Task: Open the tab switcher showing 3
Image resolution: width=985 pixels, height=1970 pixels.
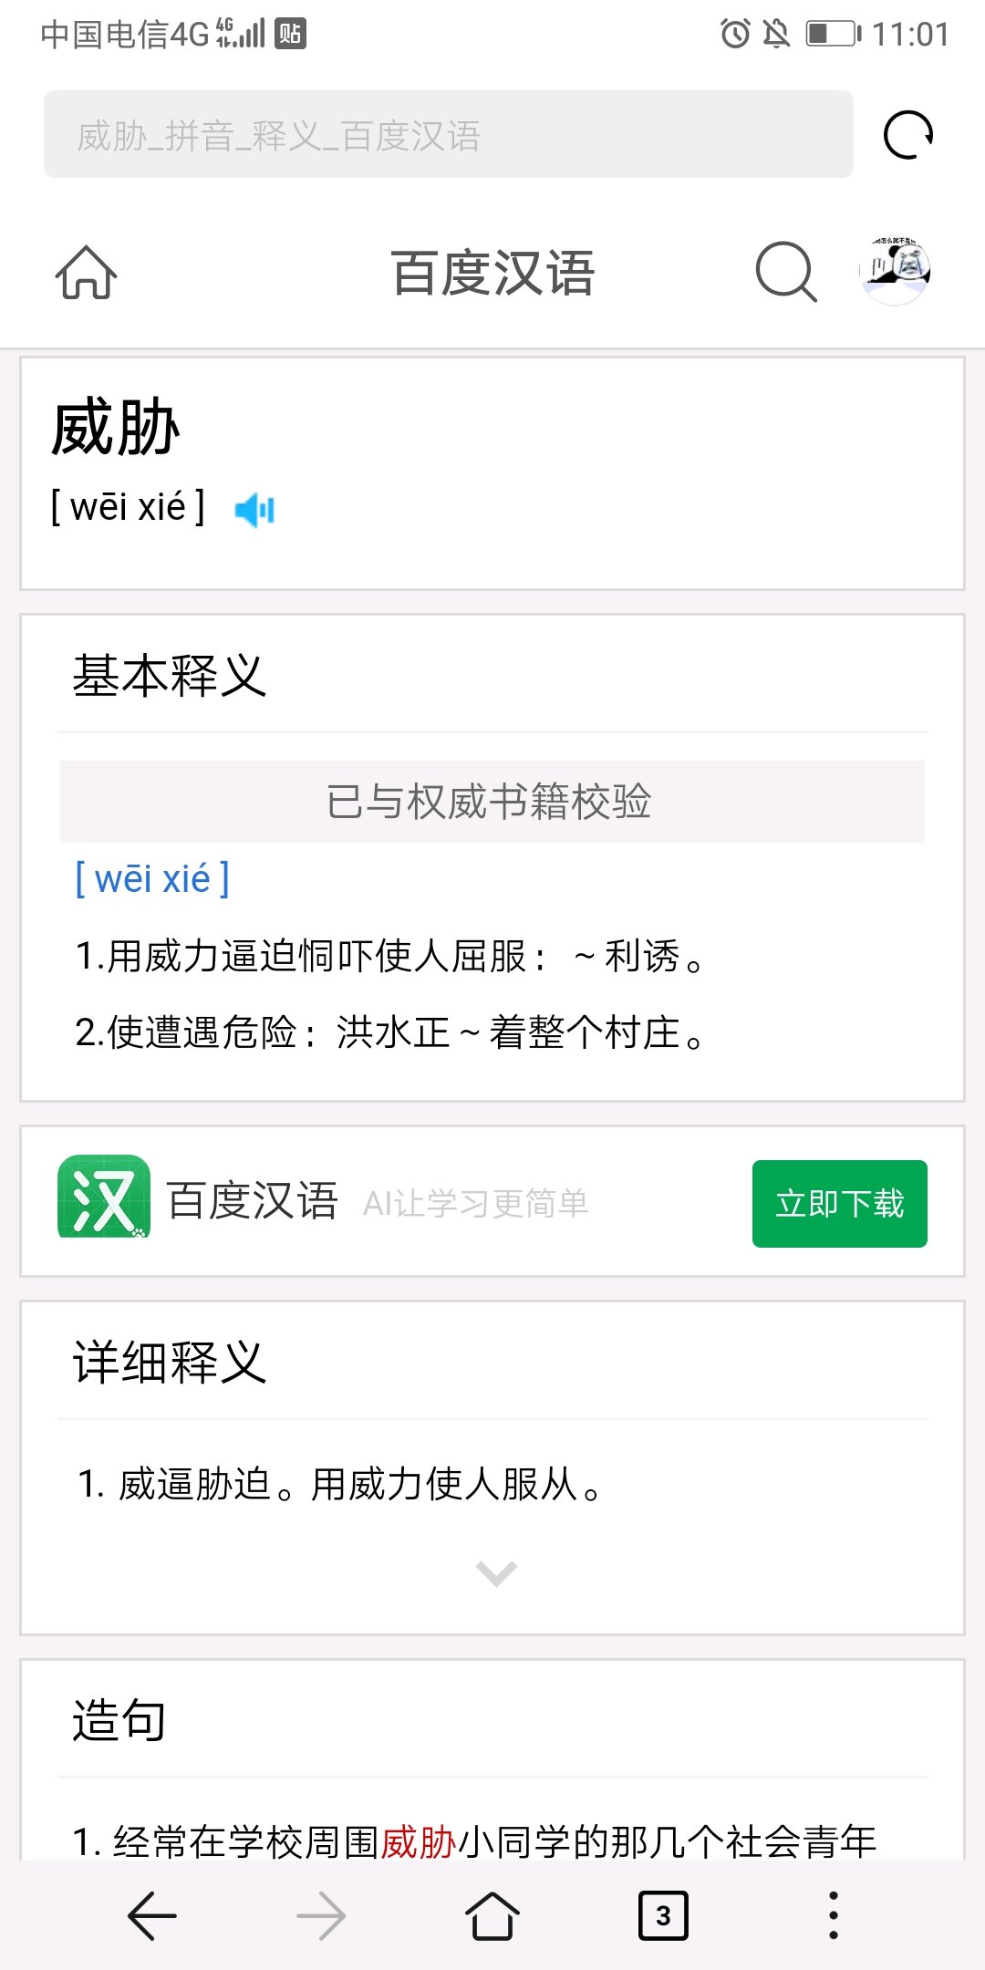Action: (663, 1915)
